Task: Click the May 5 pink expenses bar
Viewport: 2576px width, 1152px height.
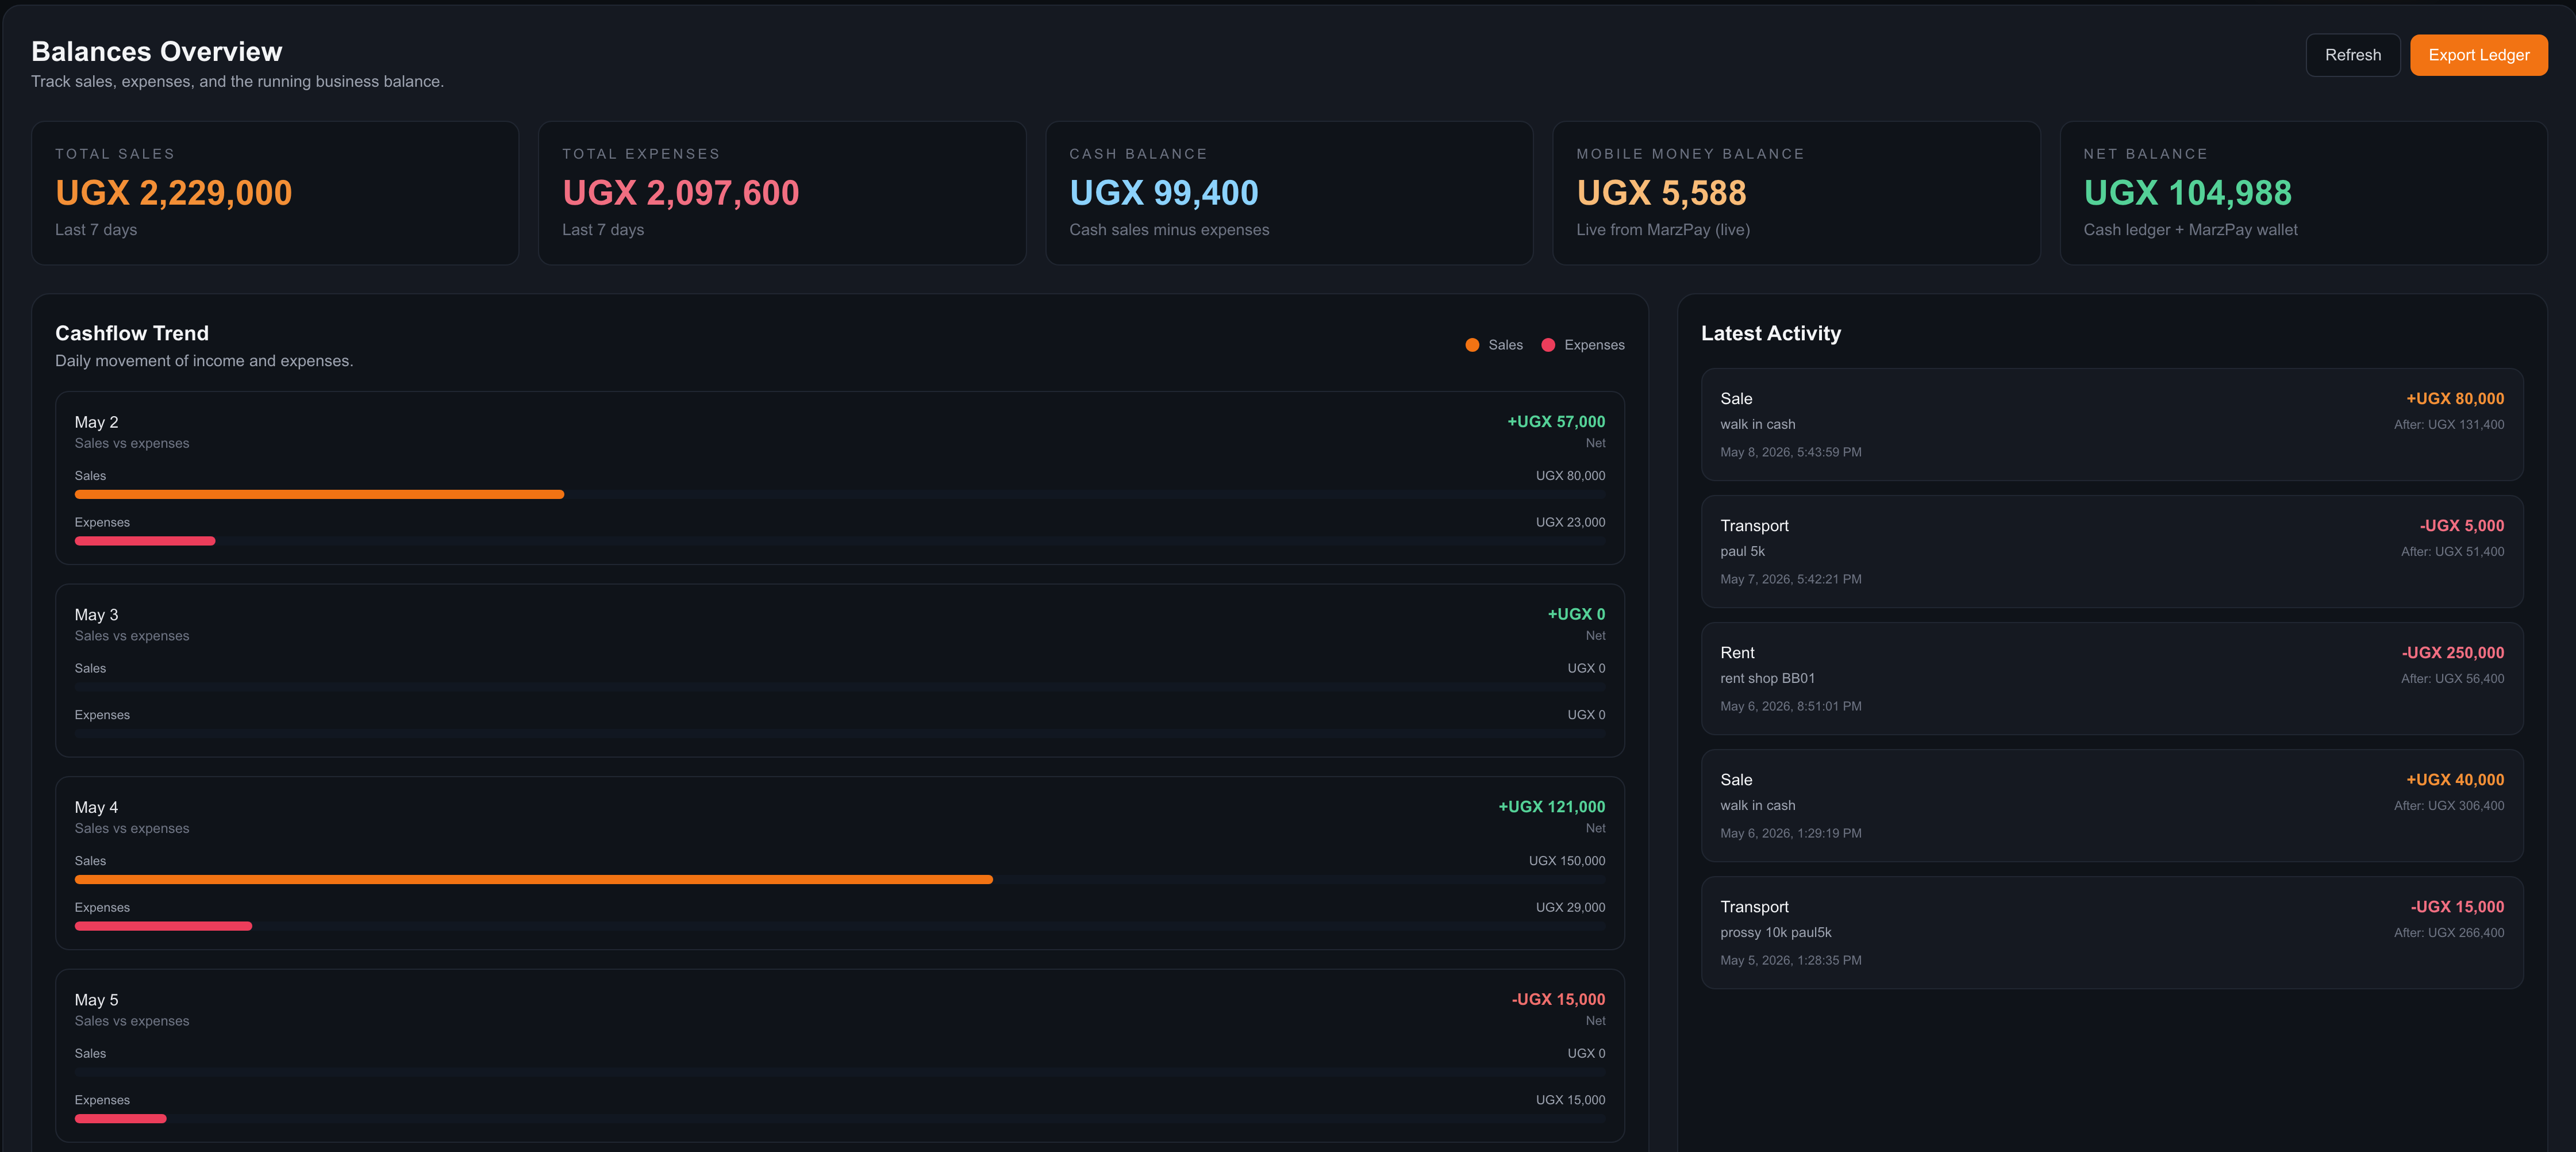Action: (x=120, y=1119)
